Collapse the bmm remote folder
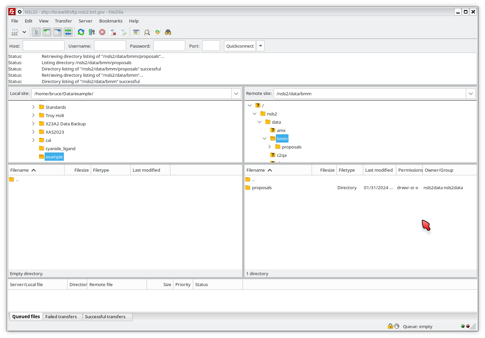This screenshot has height=338, width=485. (265, 138)
